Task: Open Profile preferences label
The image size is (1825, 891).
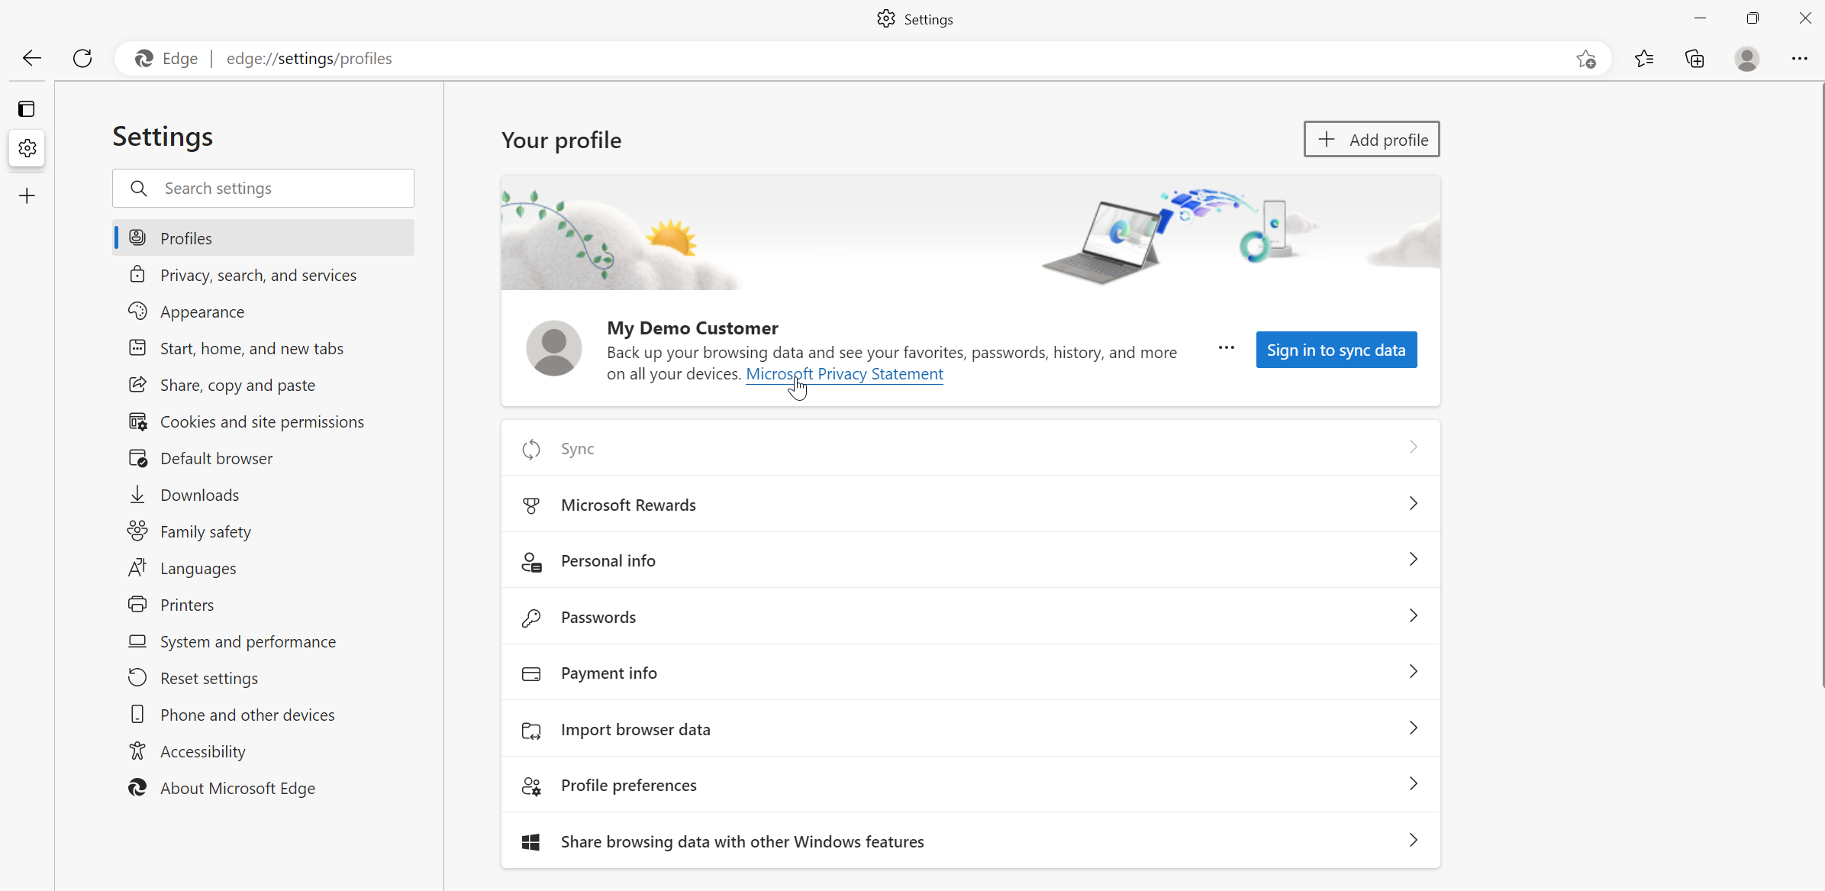Action: coord(629,786)
